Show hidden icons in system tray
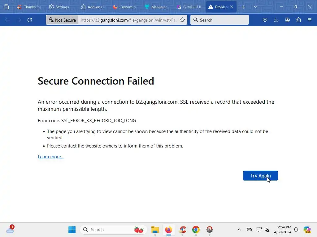 (x=239, y=230)
